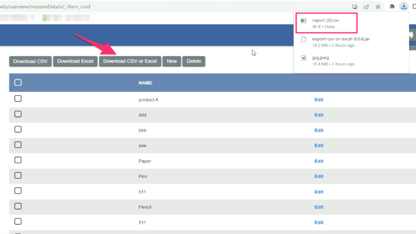416x234 pixels.
Task: Click Excel file icon for report (5).csv
Action: (304, 21)
